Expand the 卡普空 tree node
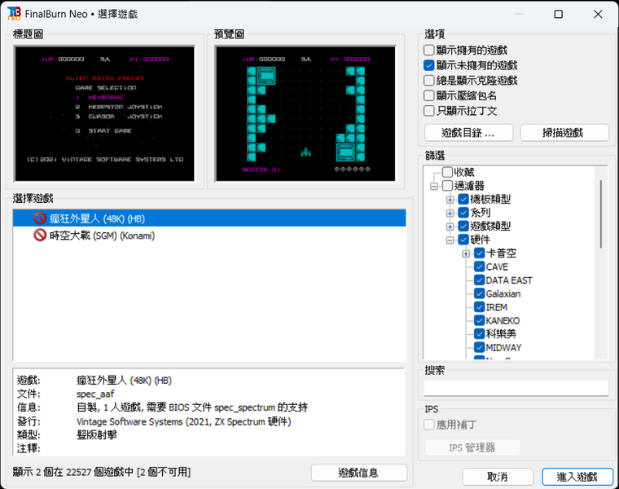Viewport: 619px width, 489px height. (x=466, y=253)
